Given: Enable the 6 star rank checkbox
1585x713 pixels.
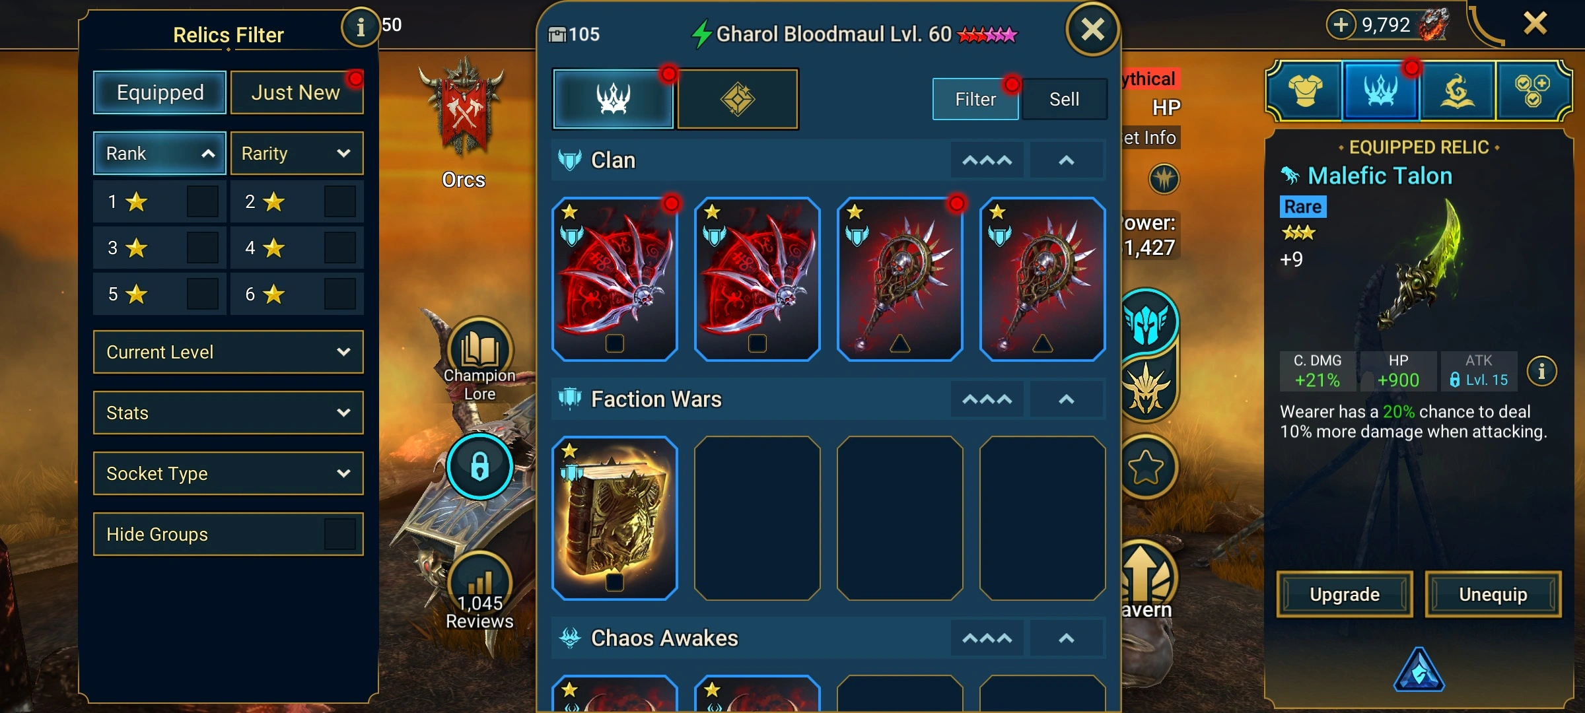Looking at the screenshot, I should point(340,294).
